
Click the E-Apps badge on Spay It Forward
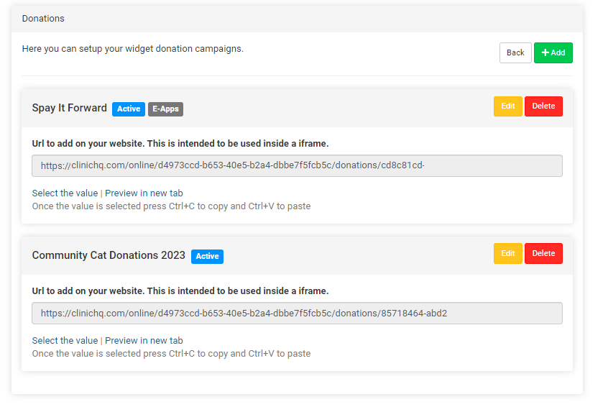pyautogui.click(x=165, y=109)
